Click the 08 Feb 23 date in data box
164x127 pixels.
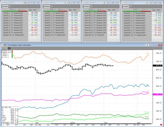point(6,107)
